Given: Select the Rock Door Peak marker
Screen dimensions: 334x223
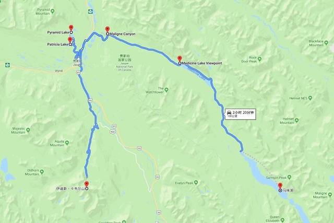Looking at the screenshot, I should point(259,59).
